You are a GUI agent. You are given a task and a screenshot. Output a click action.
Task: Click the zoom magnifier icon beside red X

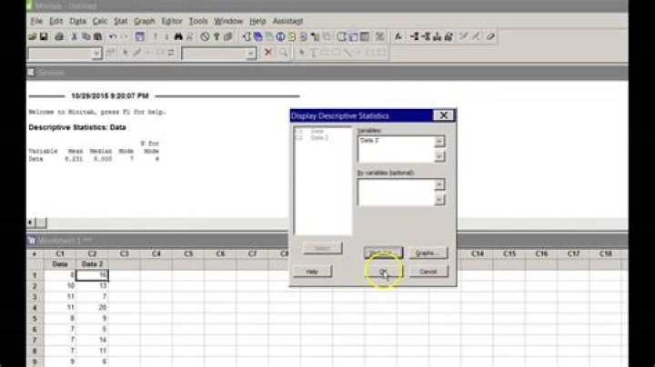(x=283, y=53)
